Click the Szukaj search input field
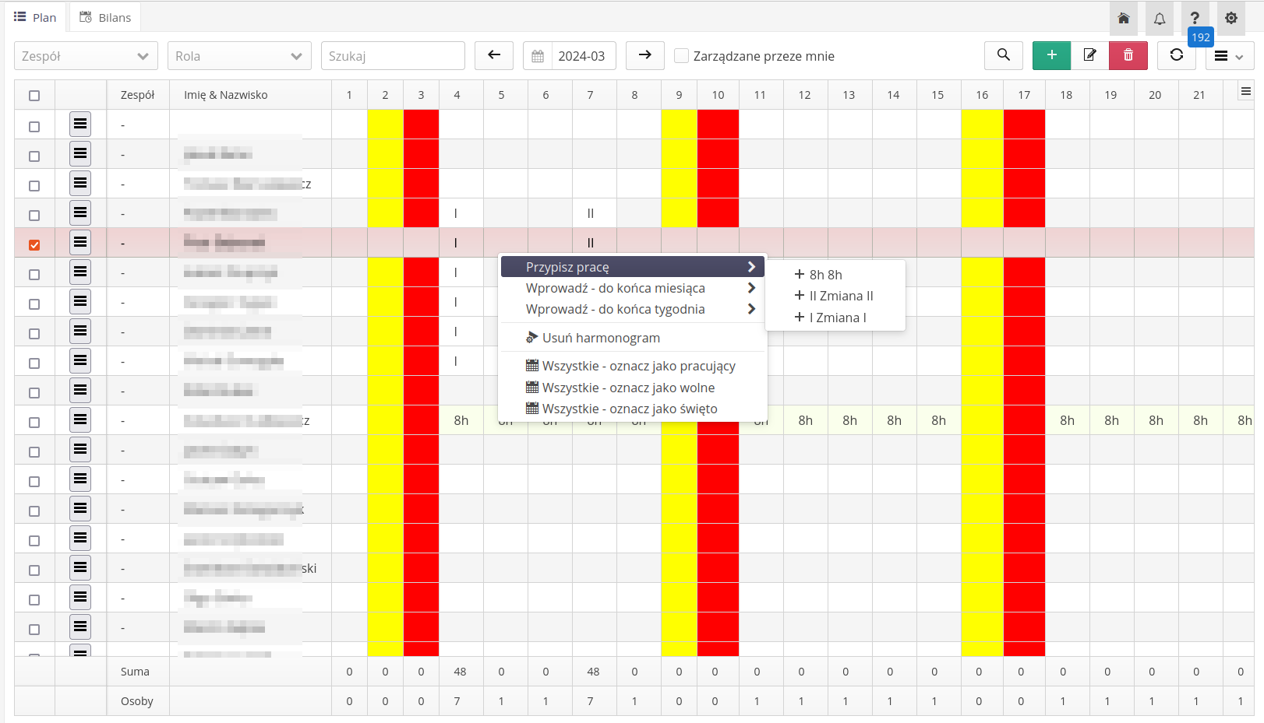1264x723 pixels. [x=393, y=56]
